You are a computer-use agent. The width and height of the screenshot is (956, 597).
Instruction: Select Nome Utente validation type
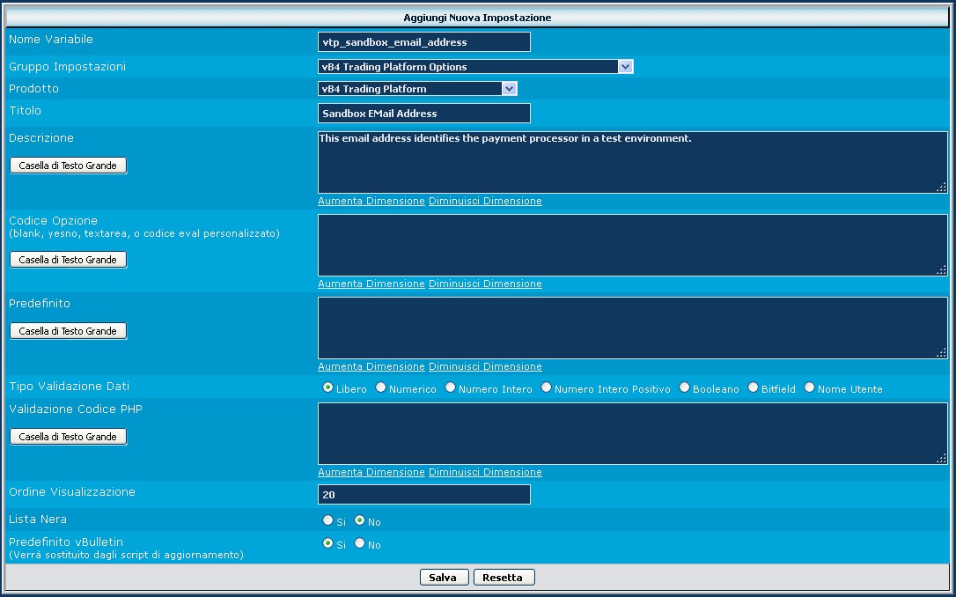[810, 388]
